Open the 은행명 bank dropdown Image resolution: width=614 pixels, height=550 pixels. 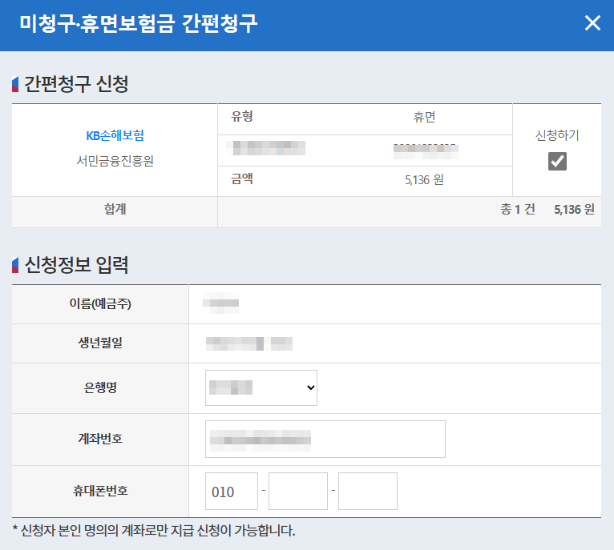(x=261, y=387)
